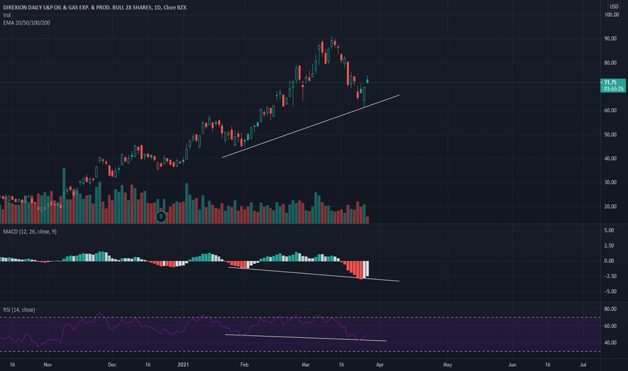
Task: Click the 30.00 price axis label
Action: point(610,182)
